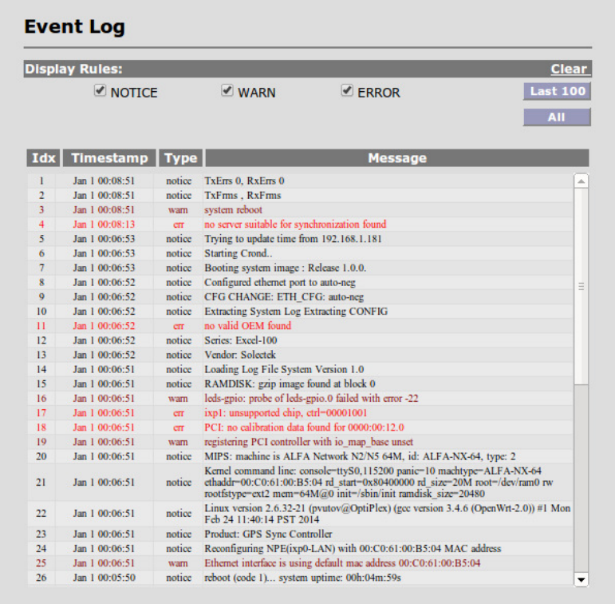This screenshot has height=604, width=615.
Task: Click 'registering PCI controller with io_map_base unset'
Action: pos(308,442)
